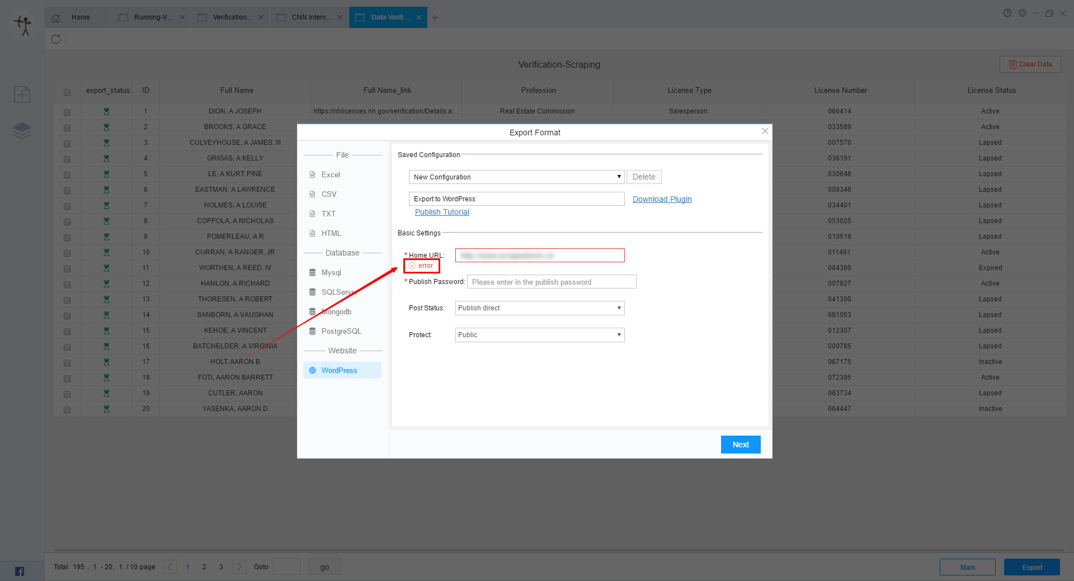Viewport: 1074px width, 581px height.
Task: Go to previous page arrow in pagination
Action: 170,566
